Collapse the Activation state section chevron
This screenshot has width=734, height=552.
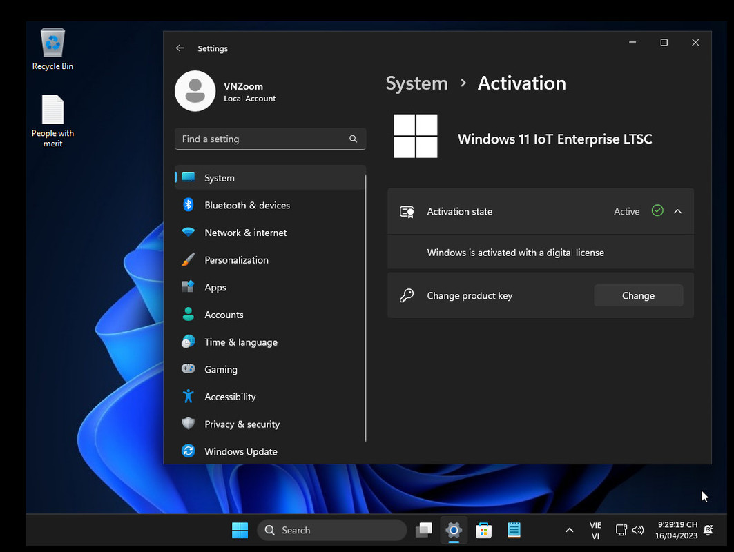[677, 211]
